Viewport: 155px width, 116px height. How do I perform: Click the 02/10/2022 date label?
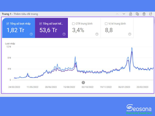(x=87, y=87)
